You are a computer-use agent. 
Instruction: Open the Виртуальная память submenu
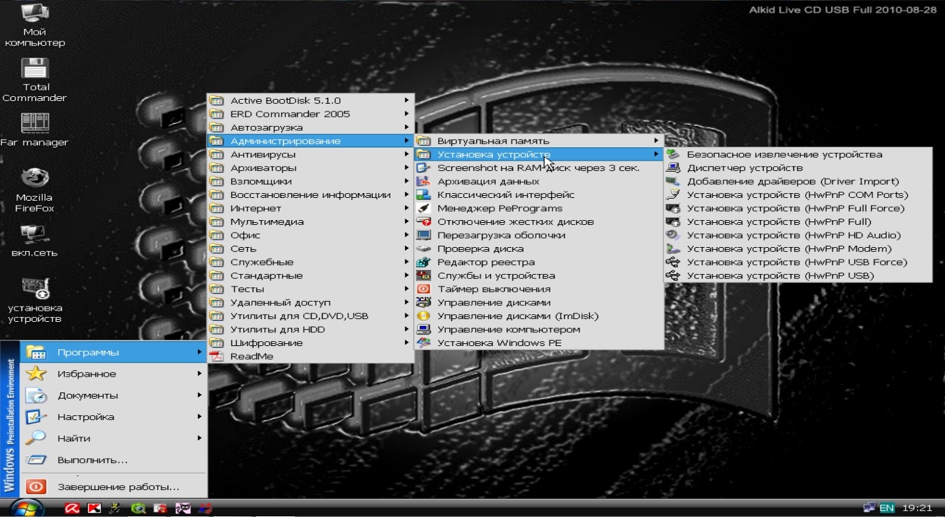539,141
